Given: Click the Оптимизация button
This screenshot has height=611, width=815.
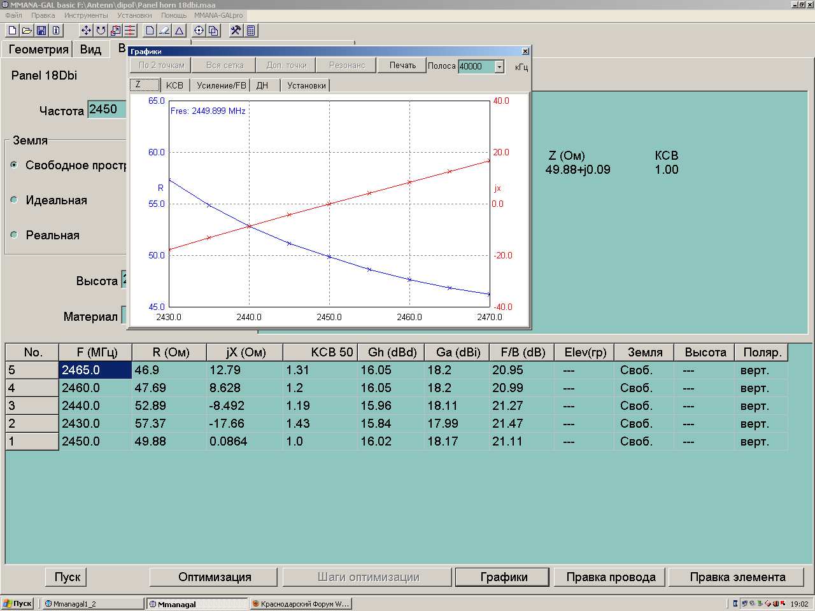Looking at the screenshot, I should [215, 577].
